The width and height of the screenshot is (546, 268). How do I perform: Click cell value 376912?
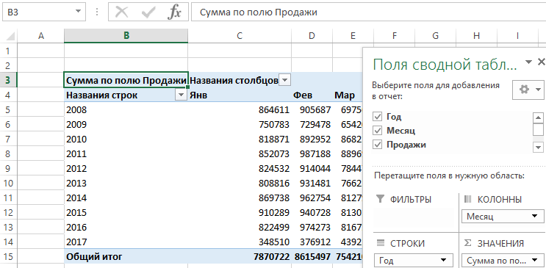[x=312, y=242]
